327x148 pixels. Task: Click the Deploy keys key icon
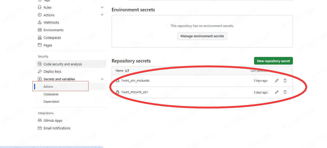[40, 71]
